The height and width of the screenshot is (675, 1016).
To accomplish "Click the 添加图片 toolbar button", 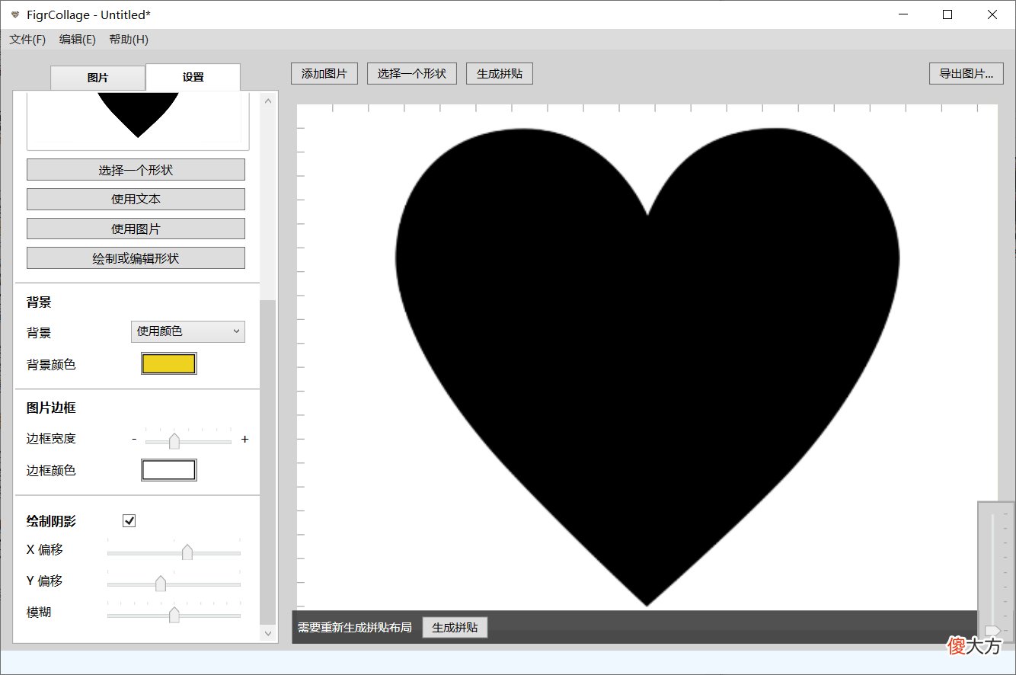I will (x=324, y=74).
